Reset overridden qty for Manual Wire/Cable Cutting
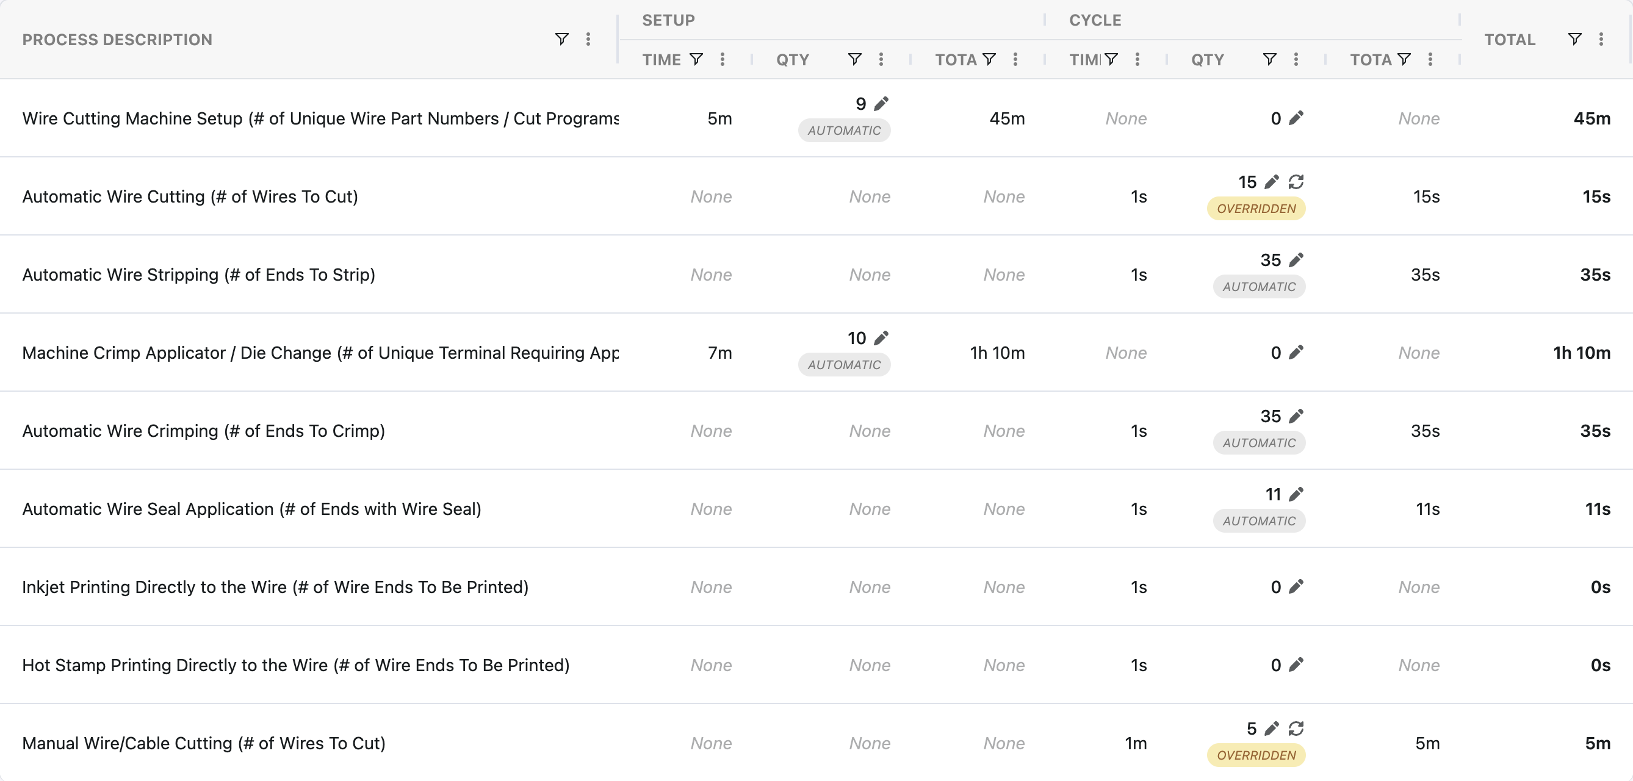Image resolution: width=1633 pixels, height=781 pixels. click(x=1296, y=729)
